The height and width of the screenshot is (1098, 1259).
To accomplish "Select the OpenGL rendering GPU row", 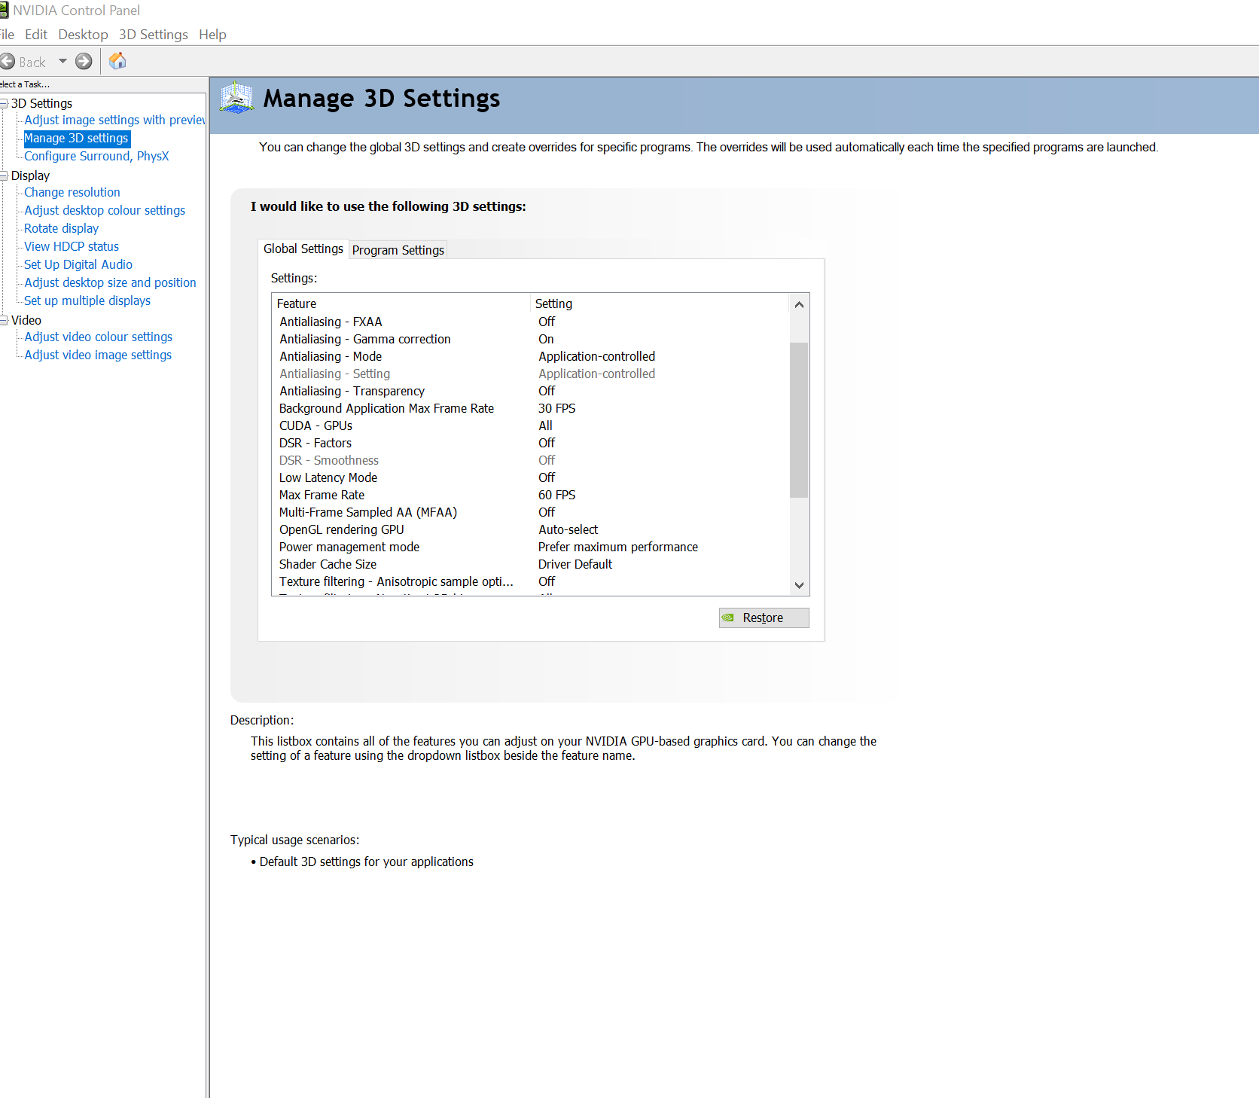I will pyautogui.click(x=532, y=529).
